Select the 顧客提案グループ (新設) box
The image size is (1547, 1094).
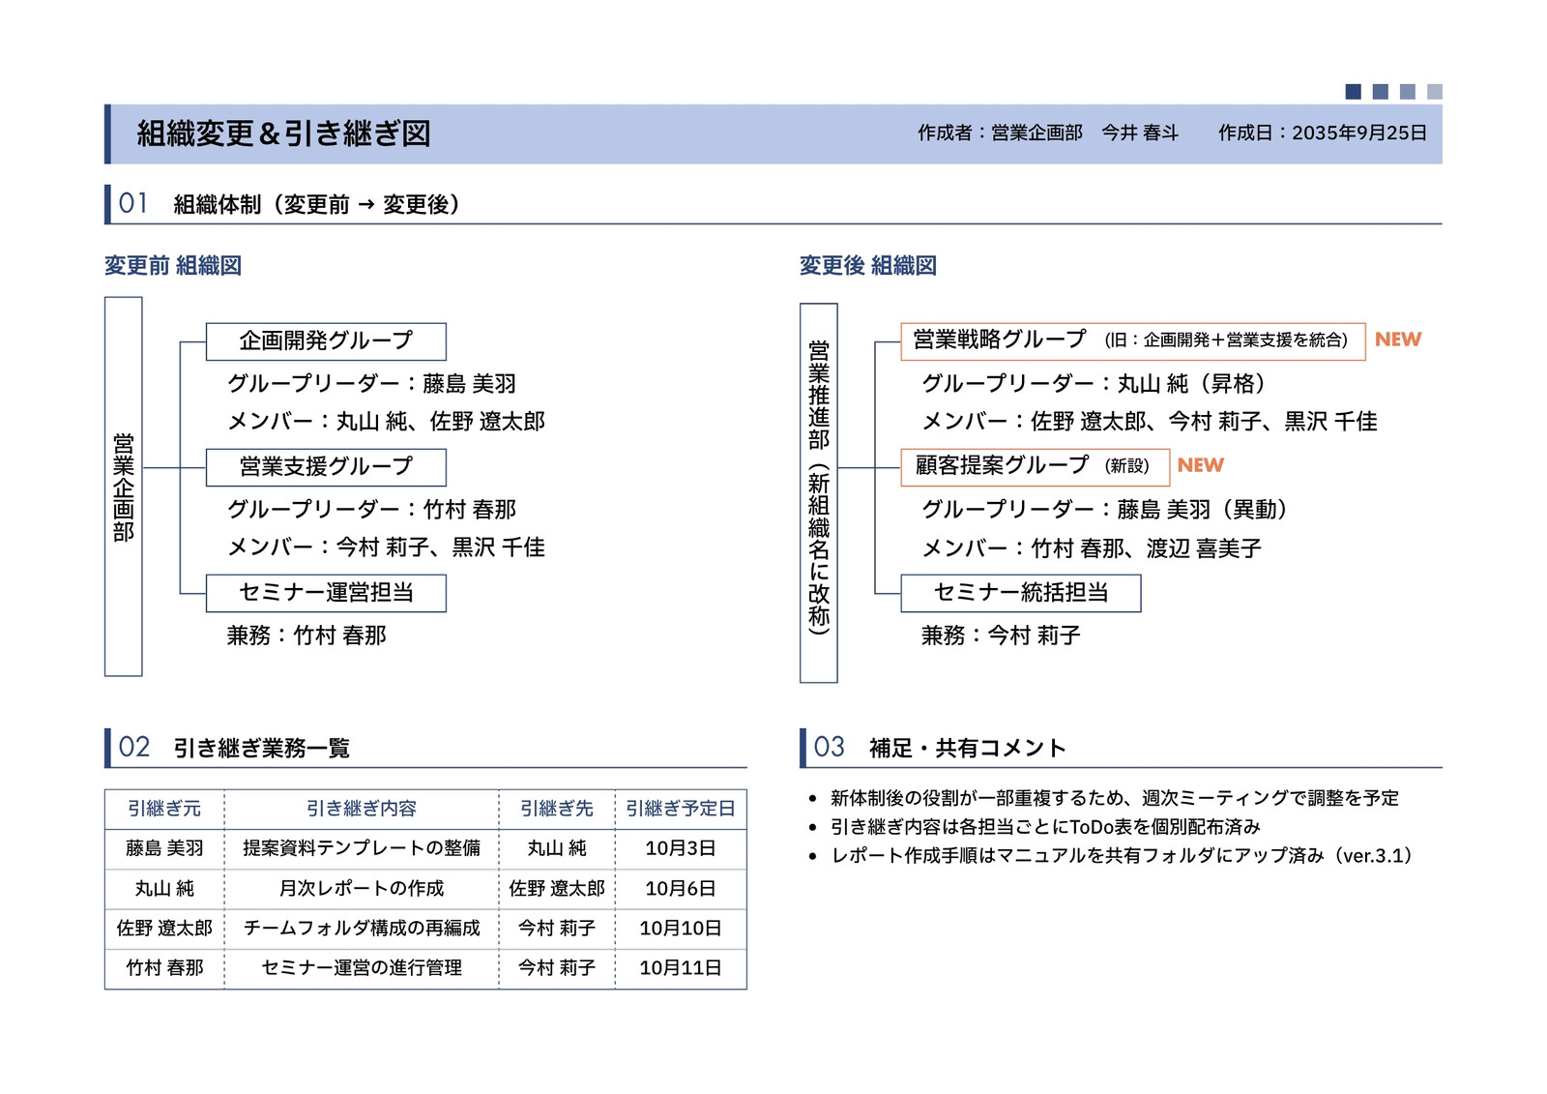[1035, 467]
